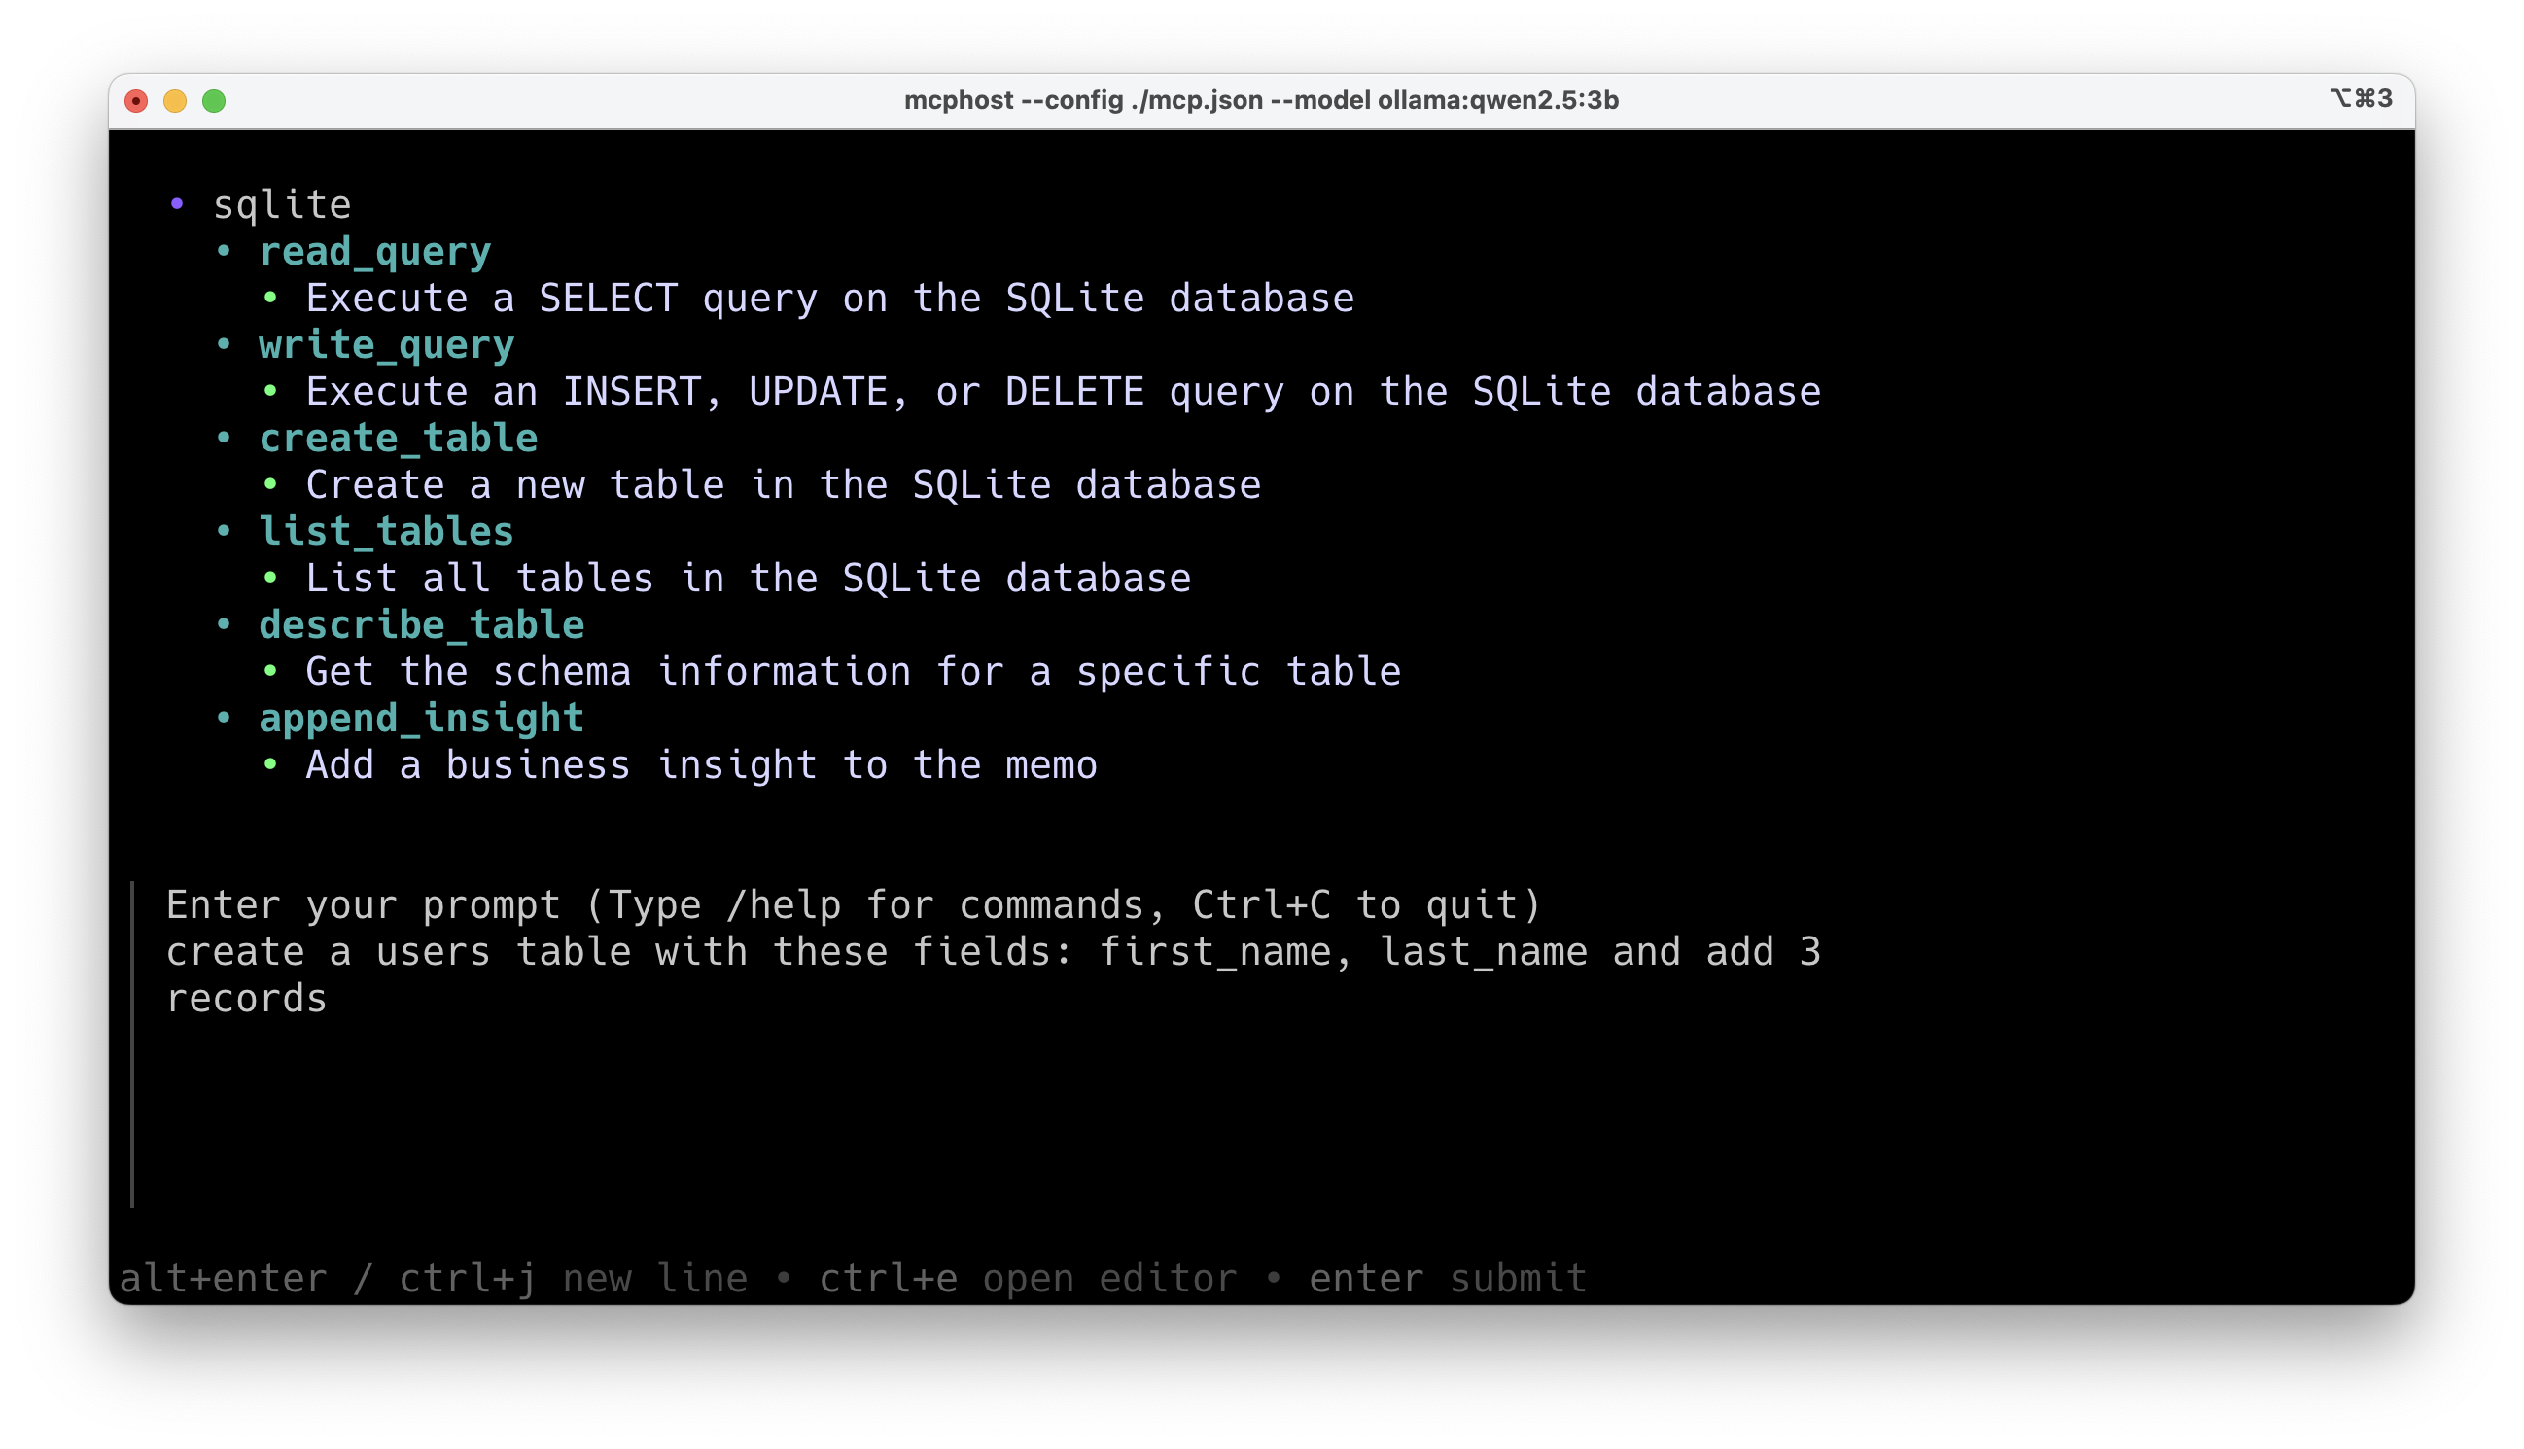Click the Execute a SELECT query description

pyautogui.click(x=828, y=299)
